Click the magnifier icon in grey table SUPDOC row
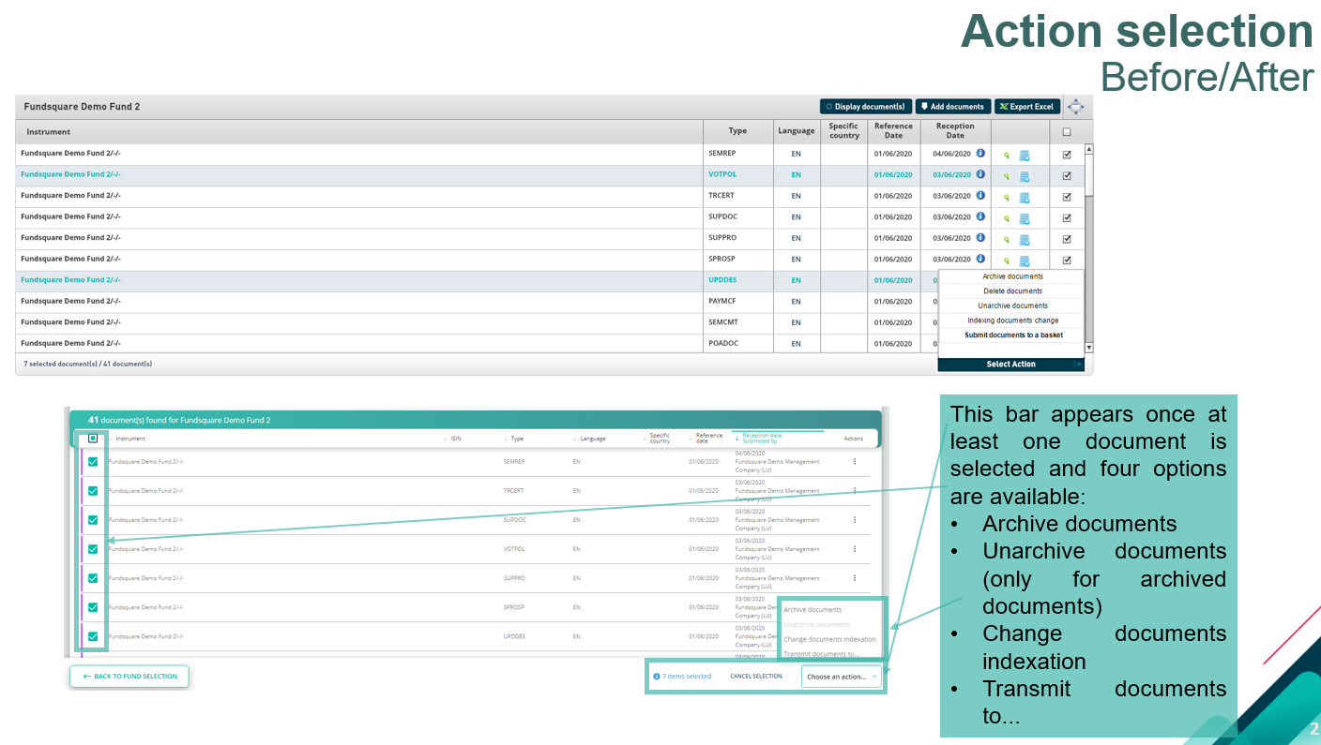 coord(1007,218)
